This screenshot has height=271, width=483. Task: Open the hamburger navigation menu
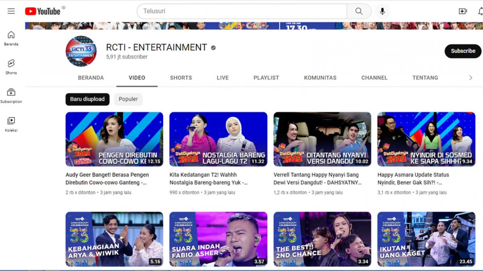[x=11, y=11]
